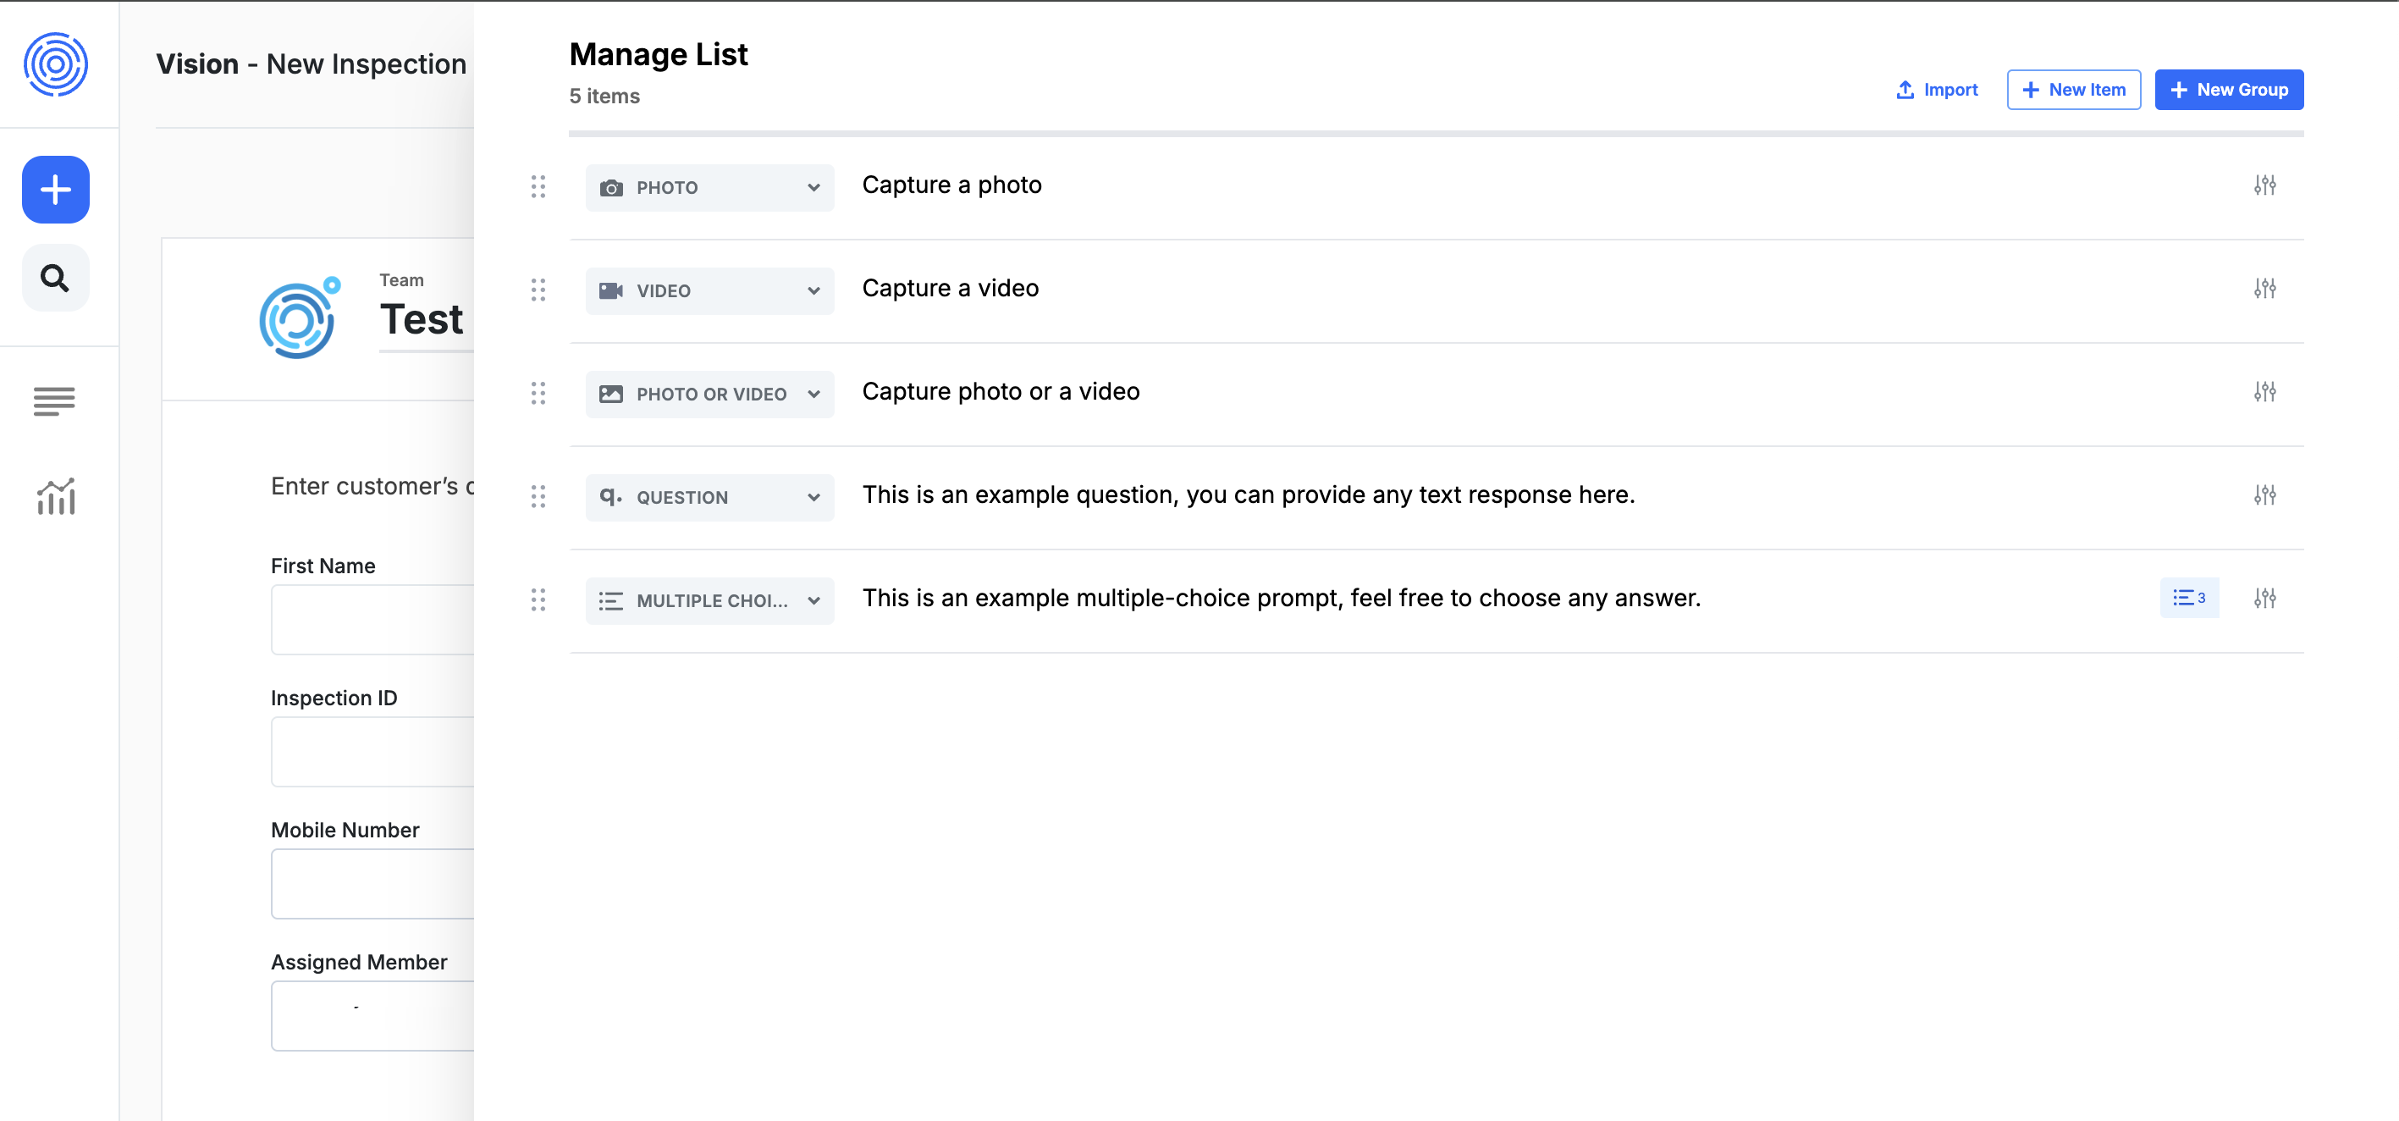Open the analytics chart icon in sidebar
The width and height of the screenshot is (2399, 1121).
[56, 497]
